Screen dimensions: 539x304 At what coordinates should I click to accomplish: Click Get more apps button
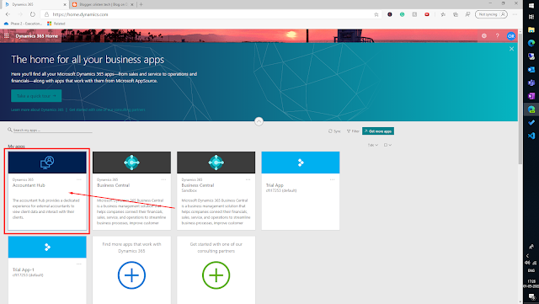pyautogui.click(x=378, y=131)
